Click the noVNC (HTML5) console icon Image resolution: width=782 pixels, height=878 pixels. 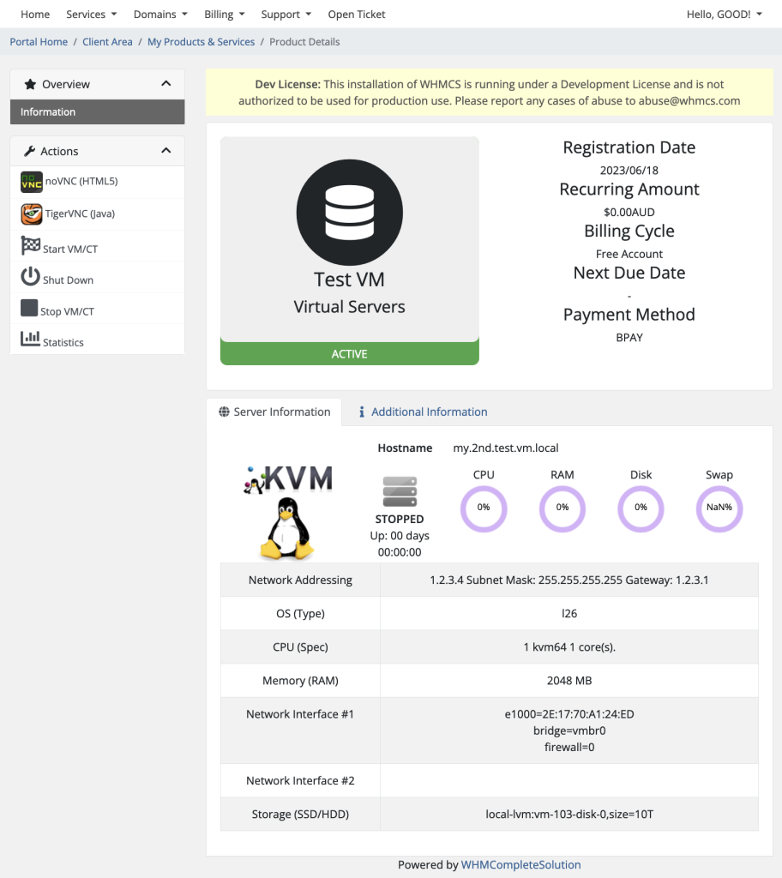(x=31, y=183)
